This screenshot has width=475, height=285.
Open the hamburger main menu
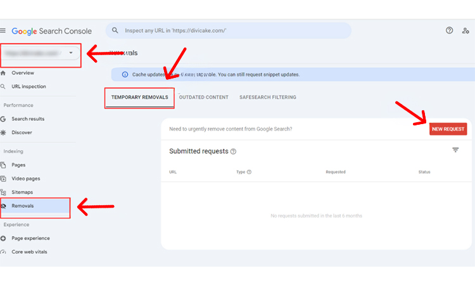pyautogui.click(x=3, y=30)
